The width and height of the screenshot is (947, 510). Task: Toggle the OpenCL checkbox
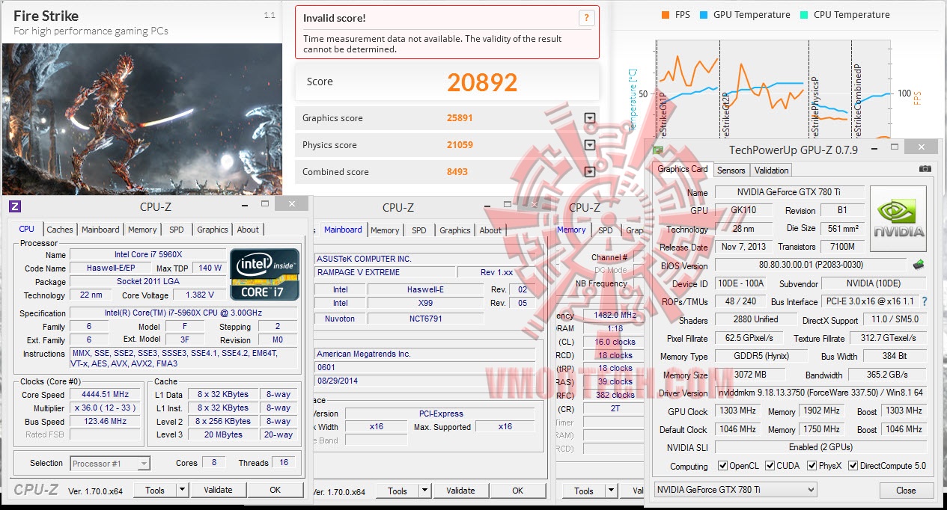722,466
